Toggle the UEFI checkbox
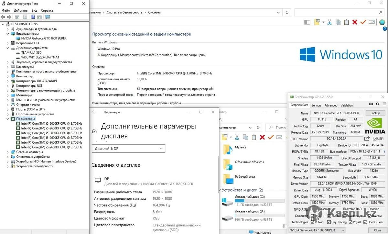Image resolution: width=388 pixels, height=234 pixels. [374, 139]
